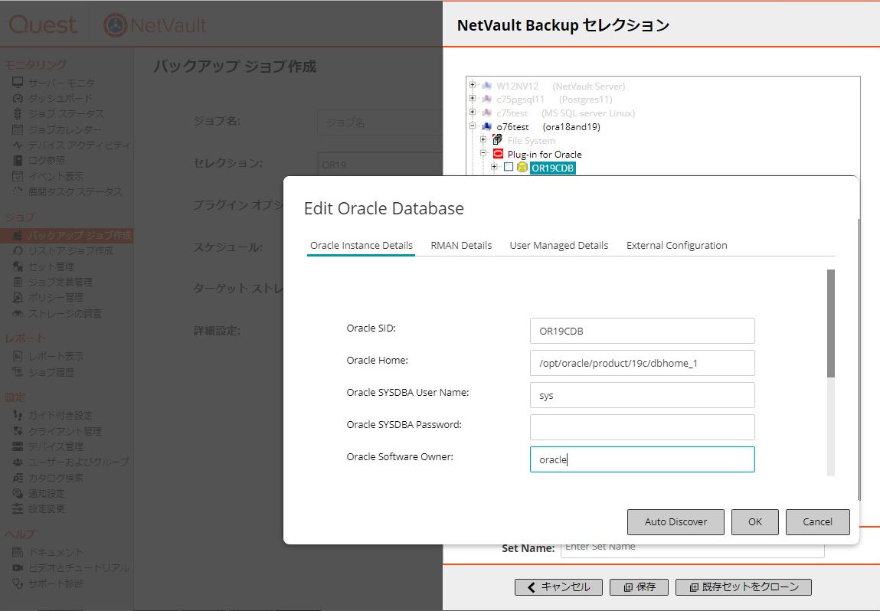This screenshot has height=611, width=880.
Task: Open ジョブ定義管理 icon in sidebar
Action: 18,283
